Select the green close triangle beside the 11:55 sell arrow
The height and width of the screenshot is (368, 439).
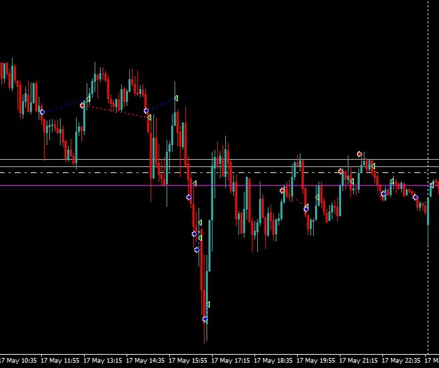pos(88,99)
